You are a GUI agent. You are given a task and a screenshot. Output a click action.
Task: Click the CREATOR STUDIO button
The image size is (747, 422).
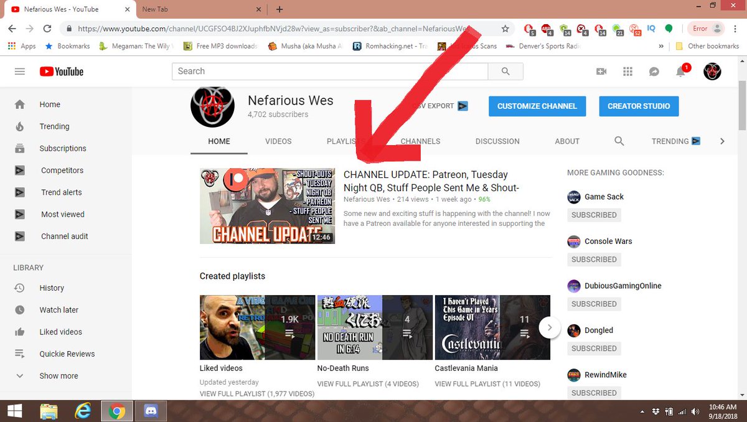click(639, 106)
